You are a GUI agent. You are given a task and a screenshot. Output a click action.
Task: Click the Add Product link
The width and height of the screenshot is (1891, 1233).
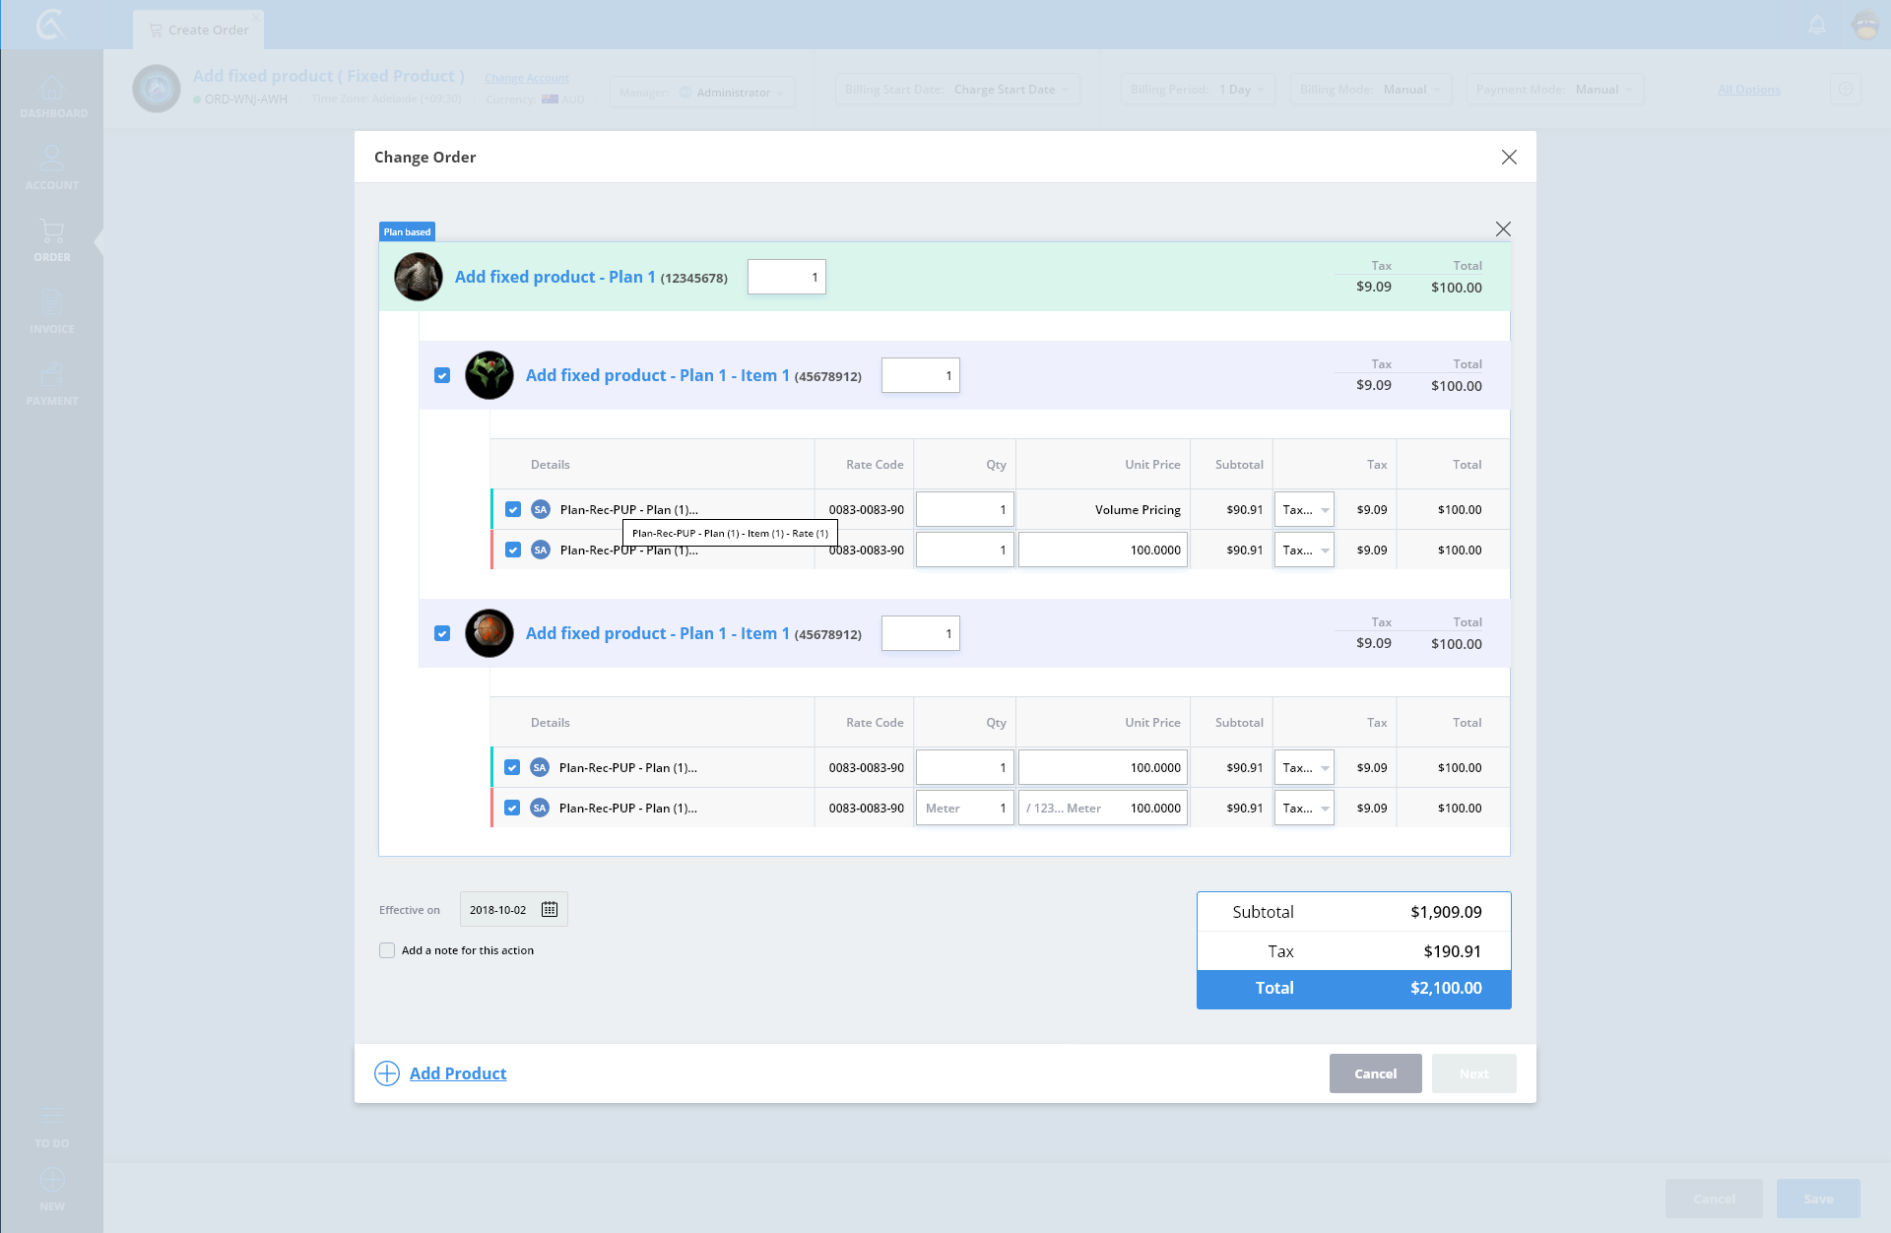pyautogui.click(x=458, y=1073)
